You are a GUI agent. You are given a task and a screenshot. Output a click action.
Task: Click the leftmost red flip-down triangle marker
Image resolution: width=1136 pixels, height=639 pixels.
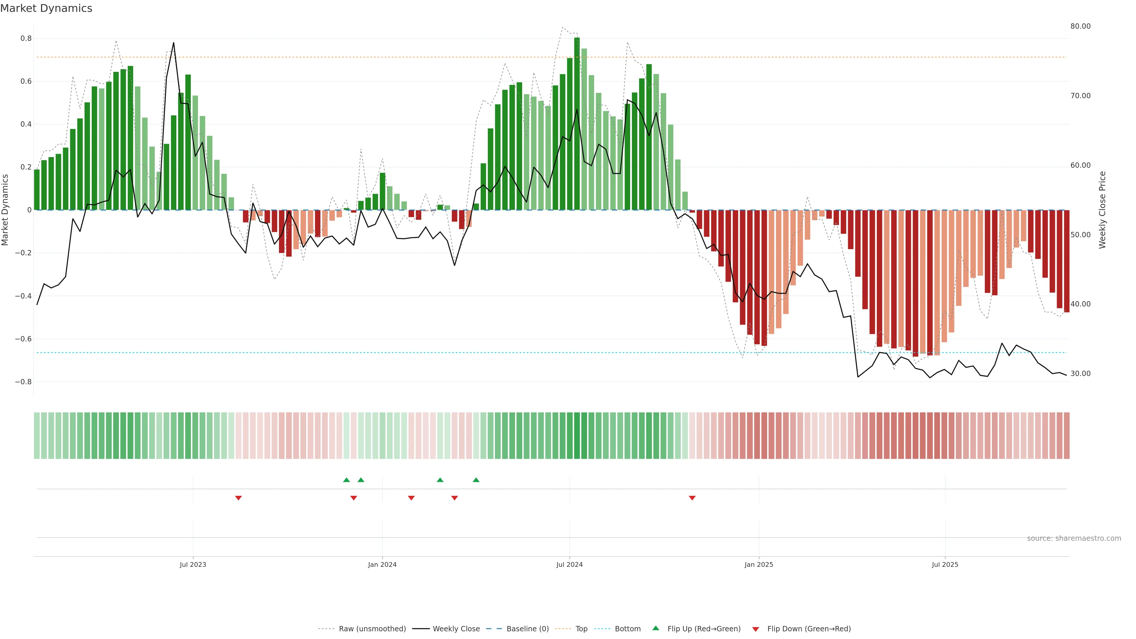click(238, 498)
